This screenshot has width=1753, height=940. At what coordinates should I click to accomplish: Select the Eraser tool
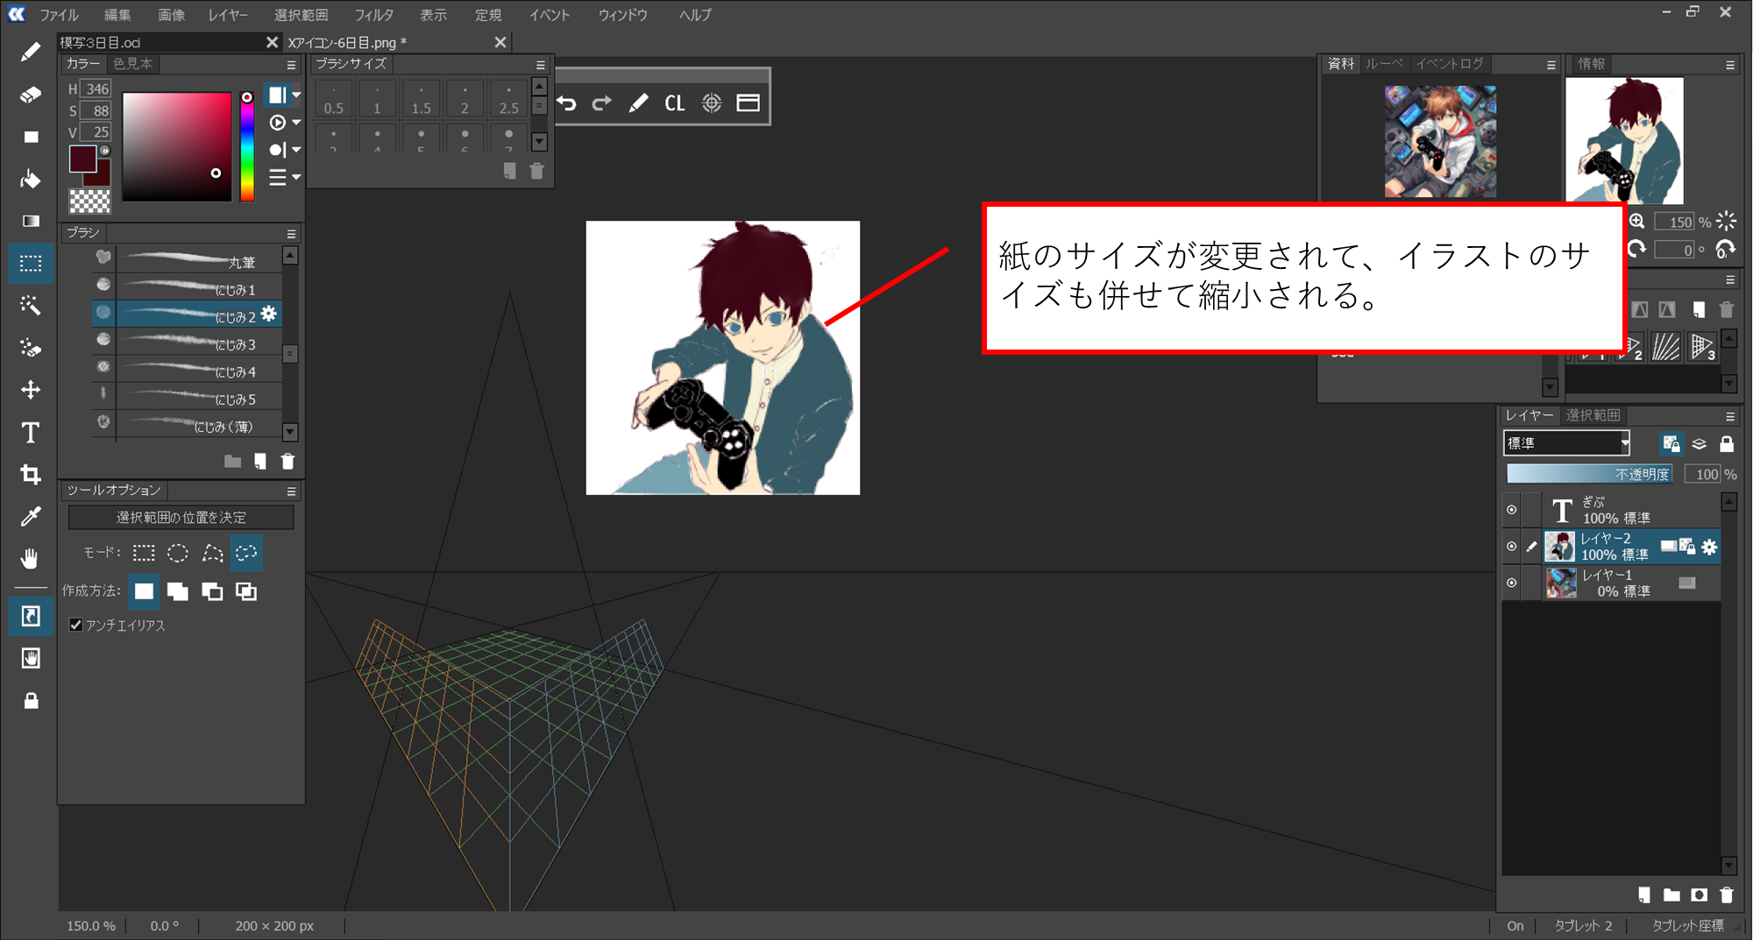coord(31,95)
